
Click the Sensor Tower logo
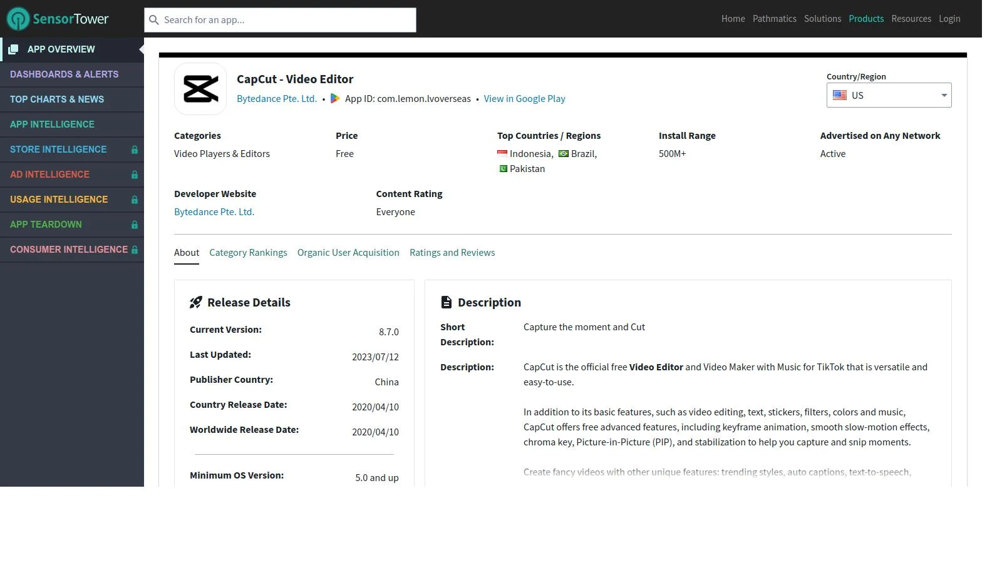coord(58,19)
